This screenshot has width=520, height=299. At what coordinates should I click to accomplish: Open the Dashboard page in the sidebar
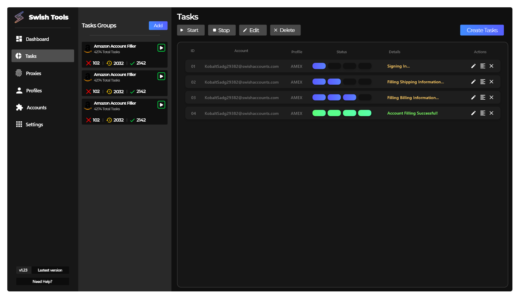(37, 39)
